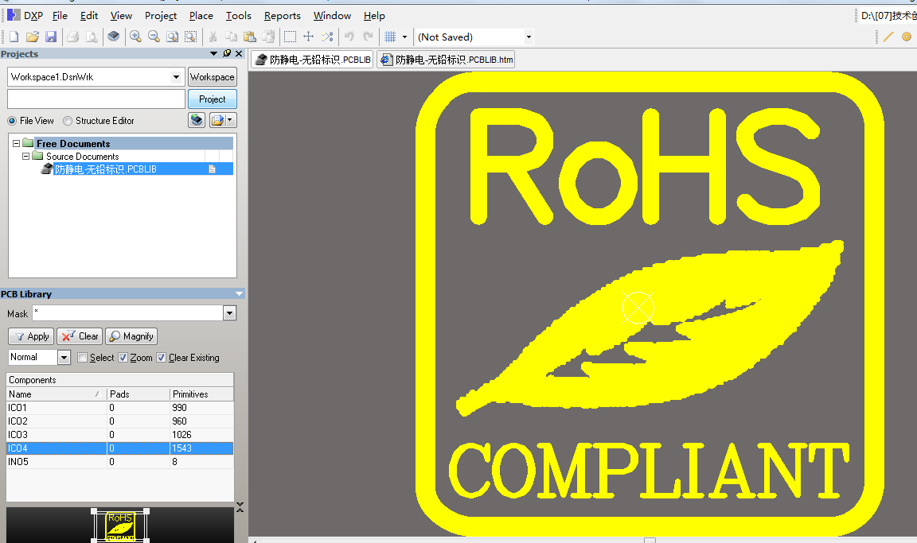This screenshot has height=543, width=917.
Task: Click the Cut scissors icon
Action: [x=213, y=37]
